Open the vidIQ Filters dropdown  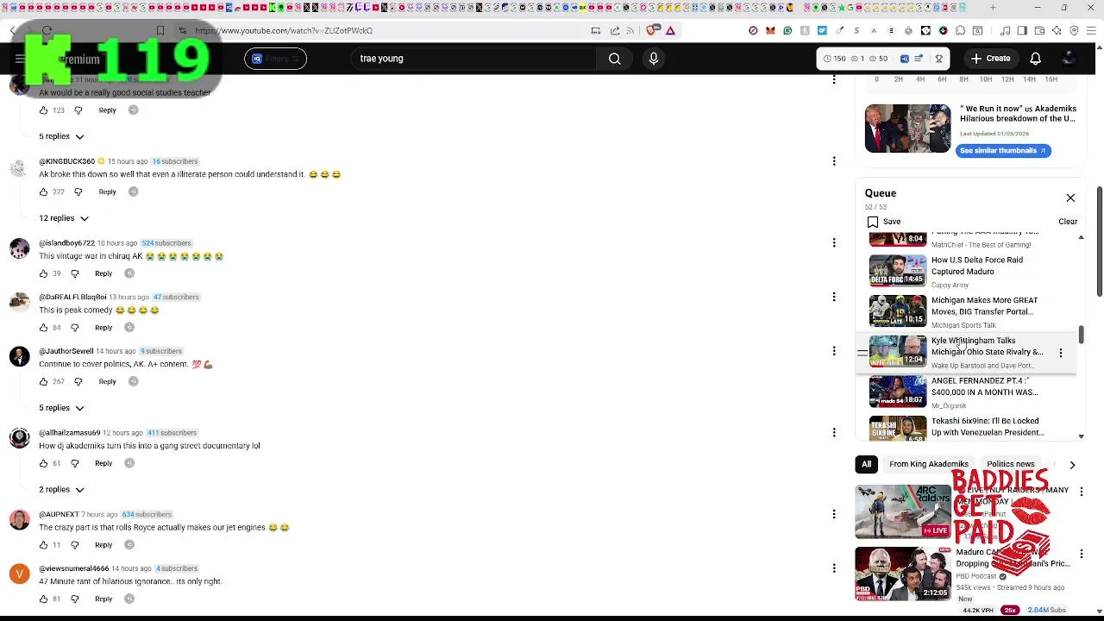coord(275,59)
